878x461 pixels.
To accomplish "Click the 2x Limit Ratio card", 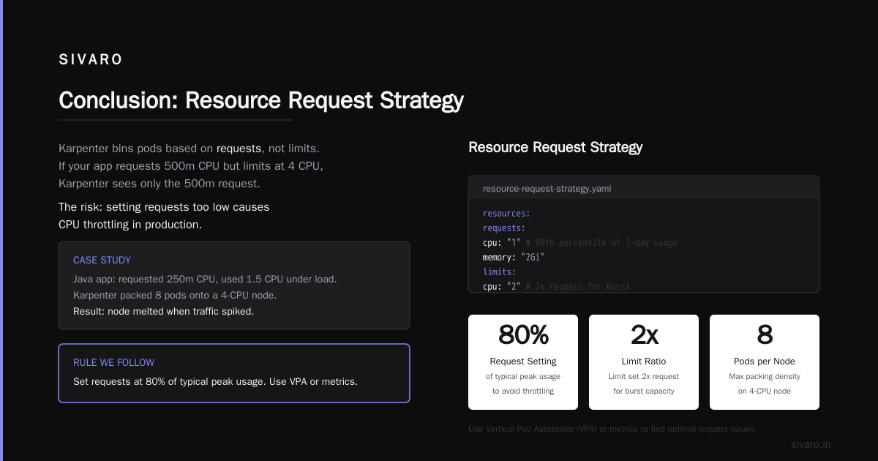I will [644, 362].
